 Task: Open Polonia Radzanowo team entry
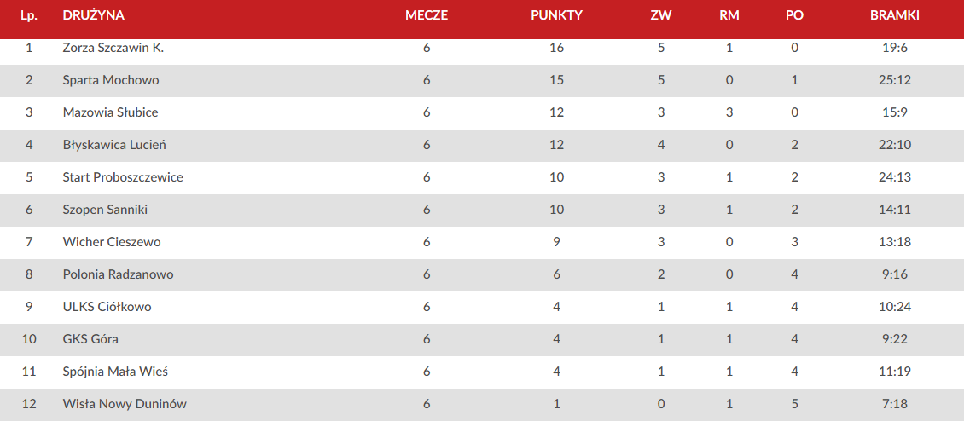118,274
